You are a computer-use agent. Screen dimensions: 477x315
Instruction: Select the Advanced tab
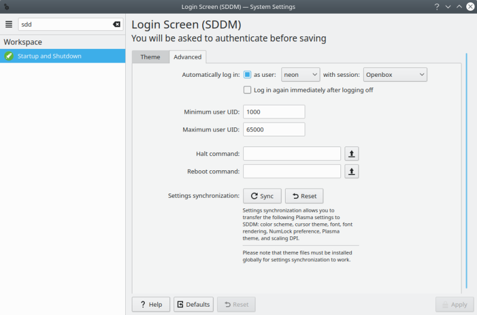click(x=187, y=57)
